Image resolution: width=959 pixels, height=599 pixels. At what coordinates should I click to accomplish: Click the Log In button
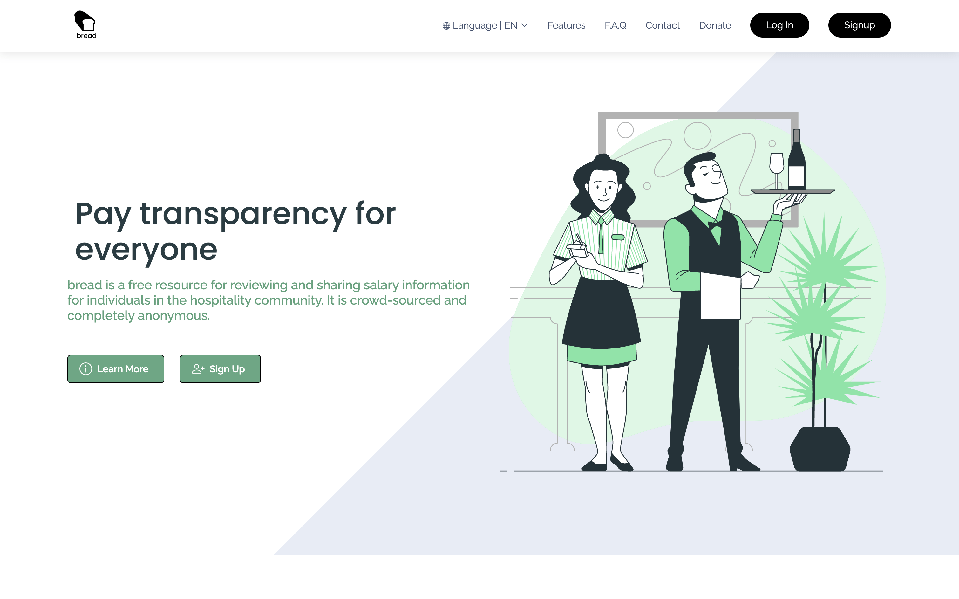tap(779, 25)
